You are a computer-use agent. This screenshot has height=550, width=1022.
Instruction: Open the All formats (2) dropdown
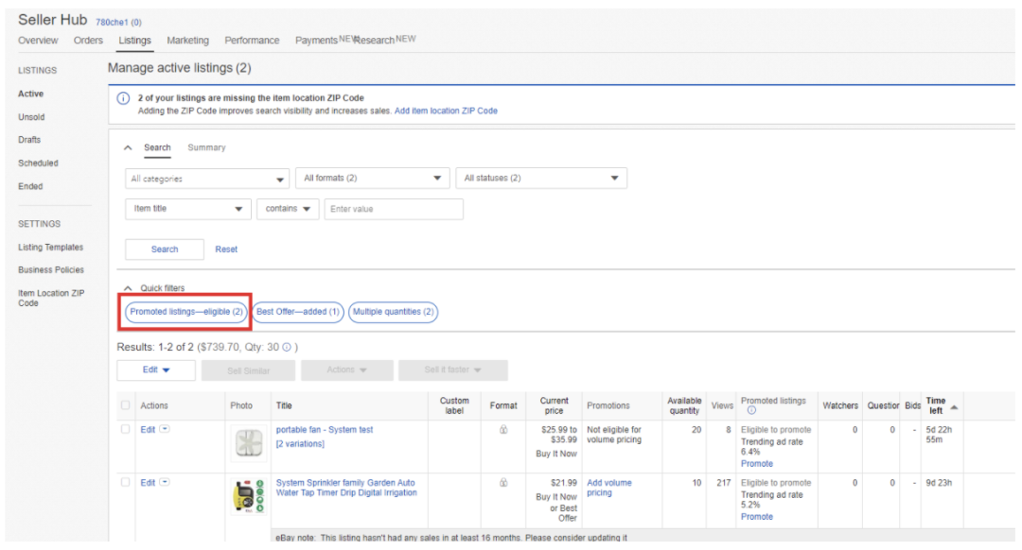pyautogui.click(x=372, y=179)
